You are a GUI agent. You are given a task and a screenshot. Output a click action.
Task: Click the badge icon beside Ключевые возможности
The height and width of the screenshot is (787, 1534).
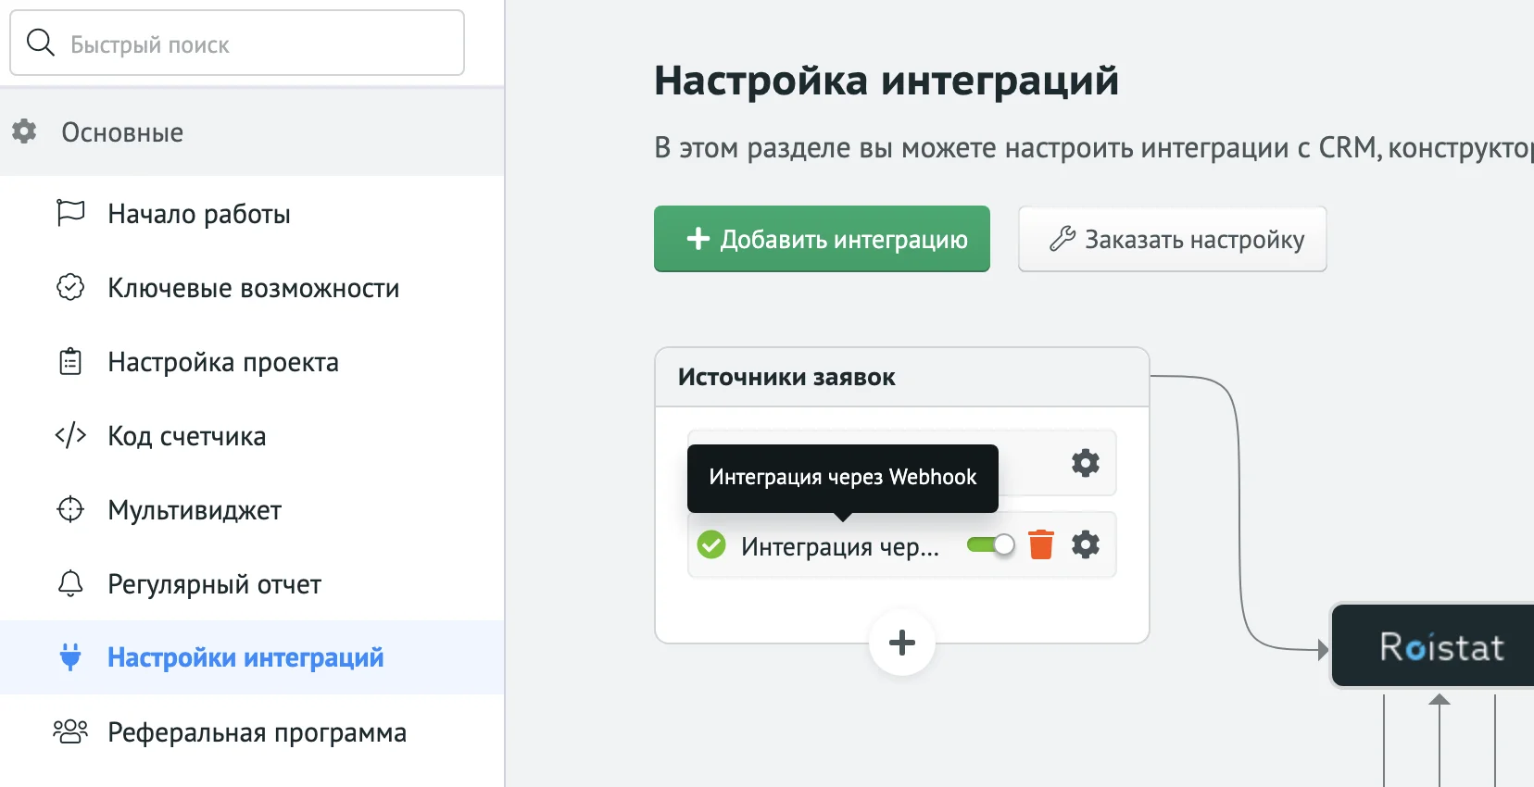tap(70, 287)
